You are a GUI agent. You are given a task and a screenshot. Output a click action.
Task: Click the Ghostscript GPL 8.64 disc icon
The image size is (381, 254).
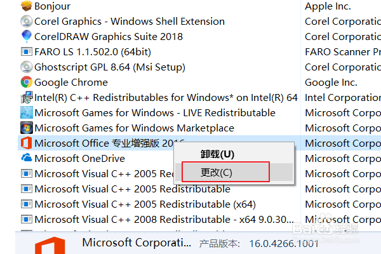[x=26, y=67]
